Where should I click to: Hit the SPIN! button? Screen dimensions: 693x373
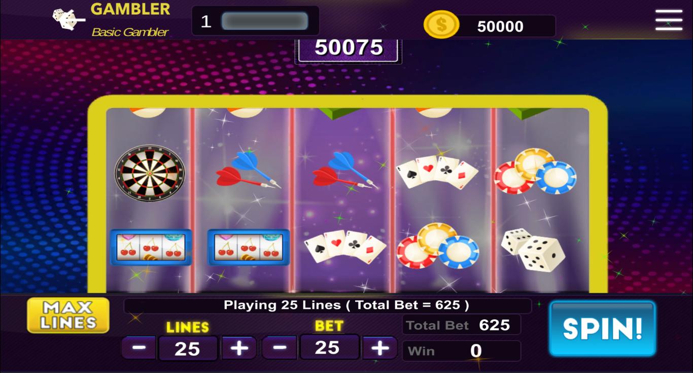603,329
